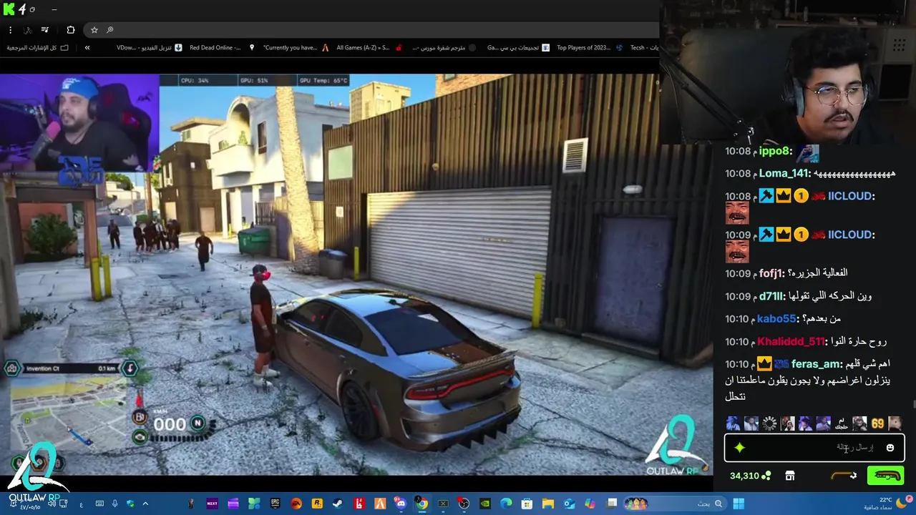916x515 pixels.
Task: Open OBS Studio from the taskbar
Action: tap(464, 504)
